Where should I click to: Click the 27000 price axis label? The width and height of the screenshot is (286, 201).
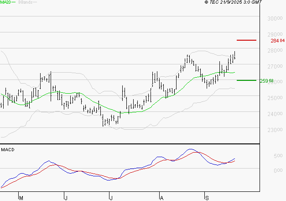pyautogui.click(x=274, y=67)
